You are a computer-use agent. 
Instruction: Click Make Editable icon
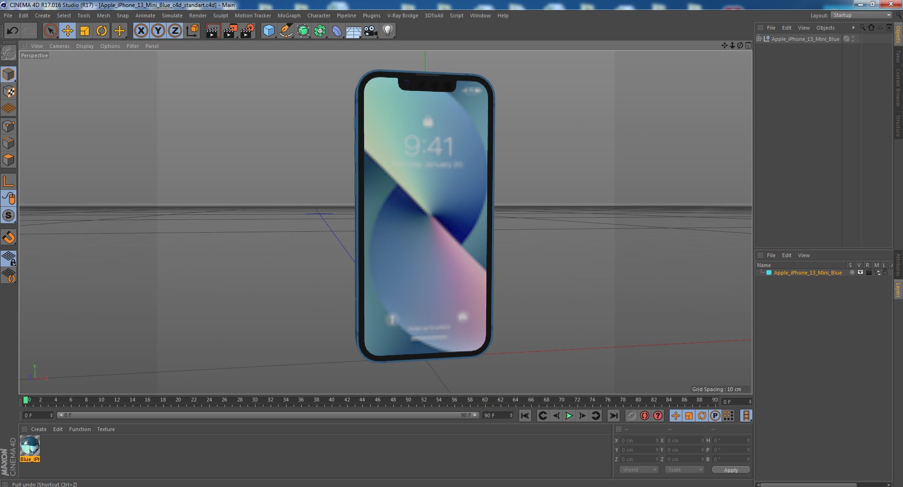pyautogui.click(x=8, y=53)
